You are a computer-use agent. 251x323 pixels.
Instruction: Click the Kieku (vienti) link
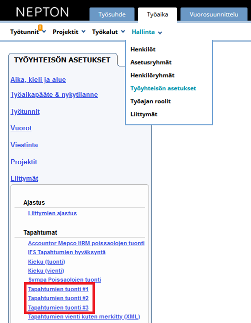[46, 271]
